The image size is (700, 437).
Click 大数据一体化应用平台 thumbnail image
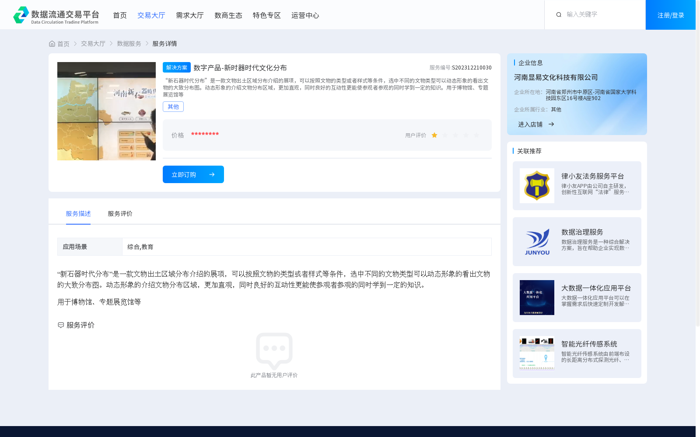(537, 298)
